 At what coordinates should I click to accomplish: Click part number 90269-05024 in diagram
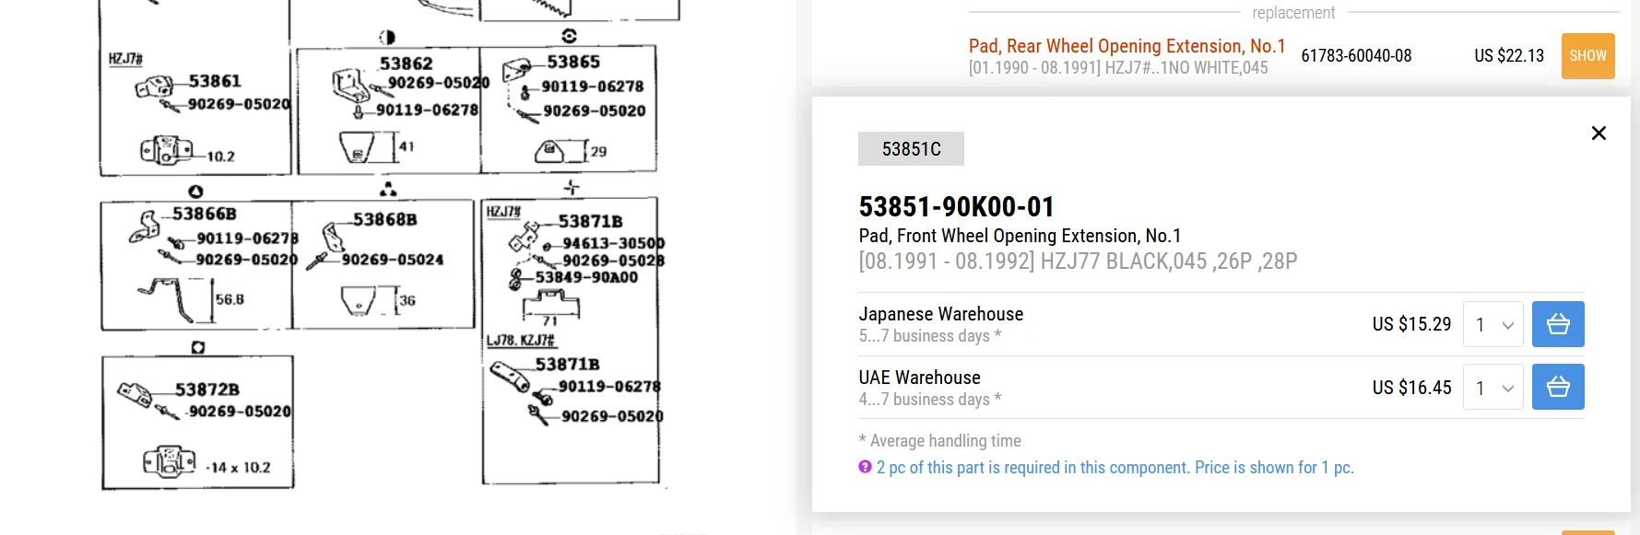(x=392, y=260)
